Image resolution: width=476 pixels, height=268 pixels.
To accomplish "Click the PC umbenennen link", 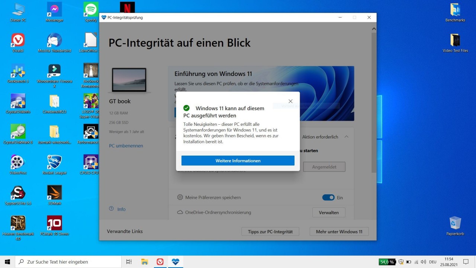I will coord(126,146).
